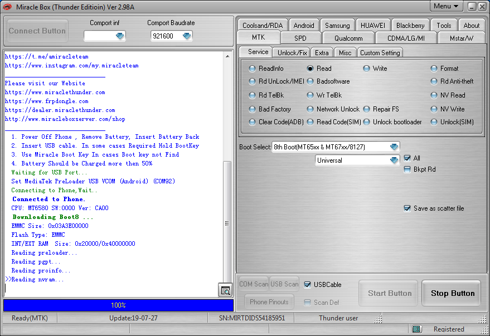The height and width of the screenshot is (336, 490).
Task: Open the Mstar/W tab
Action: pos(461,38)
